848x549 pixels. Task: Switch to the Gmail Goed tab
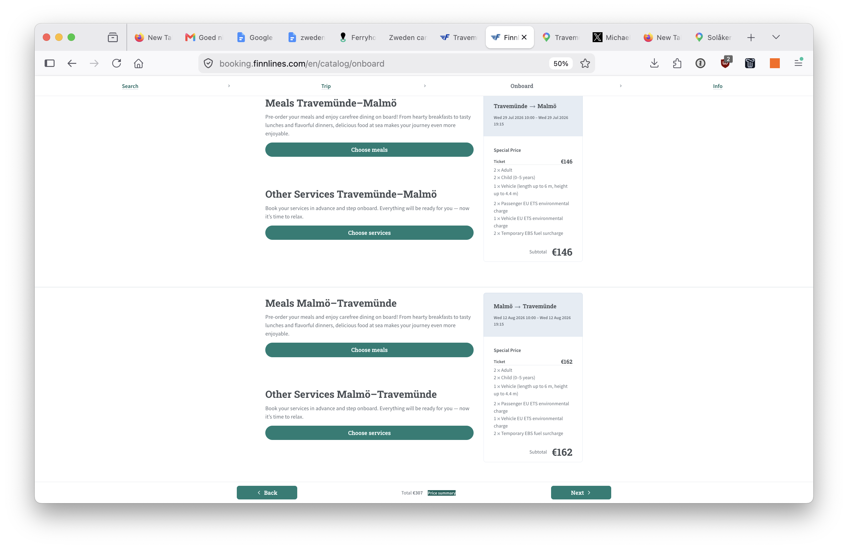click(x=204, y=37)
